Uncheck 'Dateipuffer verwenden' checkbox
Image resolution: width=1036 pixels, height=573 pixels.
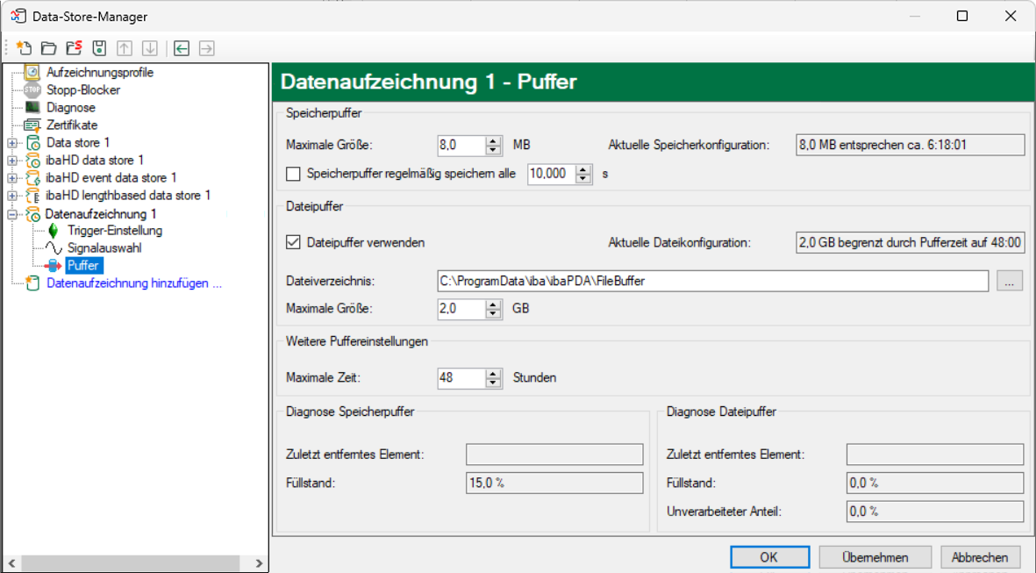coord(294,242)
